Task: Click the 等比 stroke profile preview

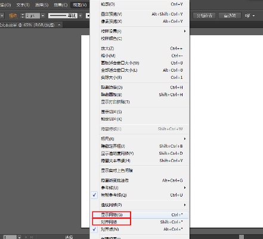Action: click(63, 16)
